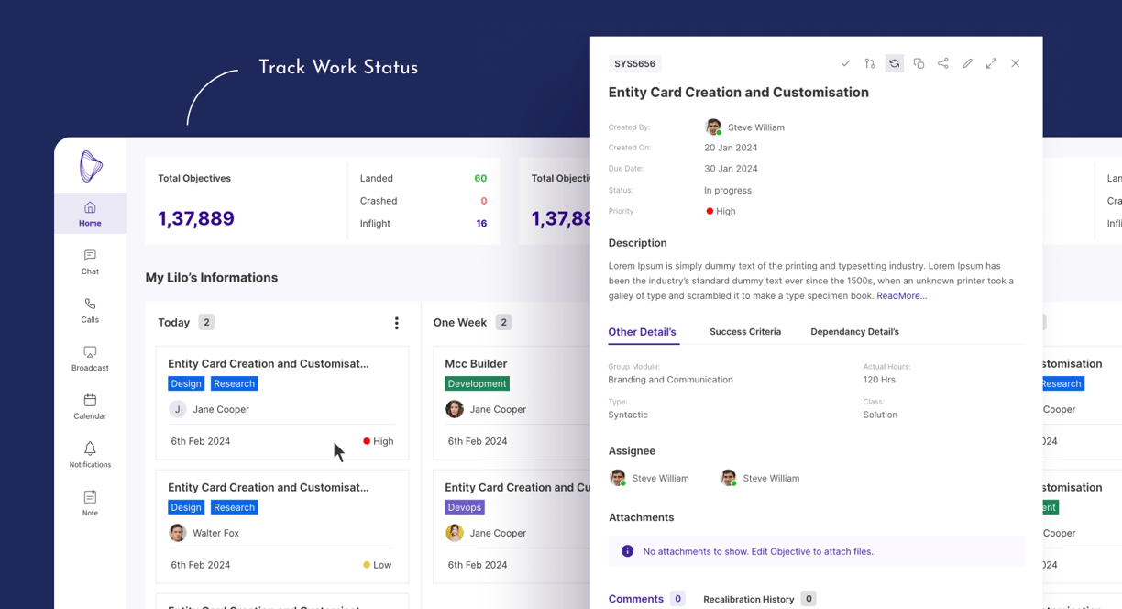Viewport: 1122px width, 609px height.
Task: Click the J initial avatar for Jane Cooper
Action: [x=178, y=409]
